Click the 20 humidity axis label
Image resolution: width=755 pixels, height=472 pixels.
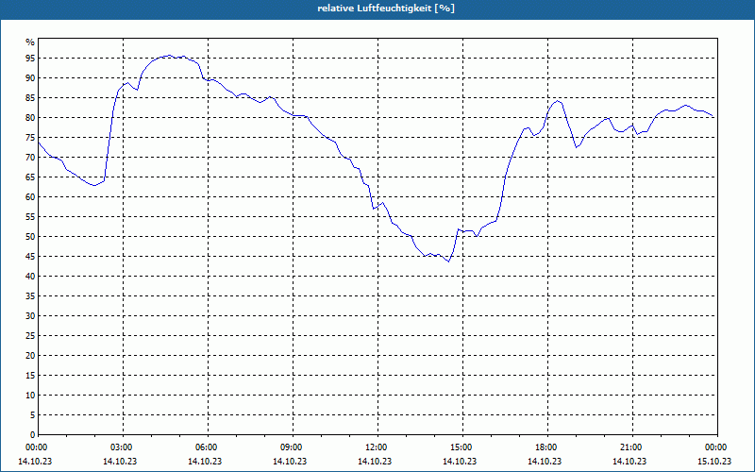pyautogui.click(x=30, y=356)
